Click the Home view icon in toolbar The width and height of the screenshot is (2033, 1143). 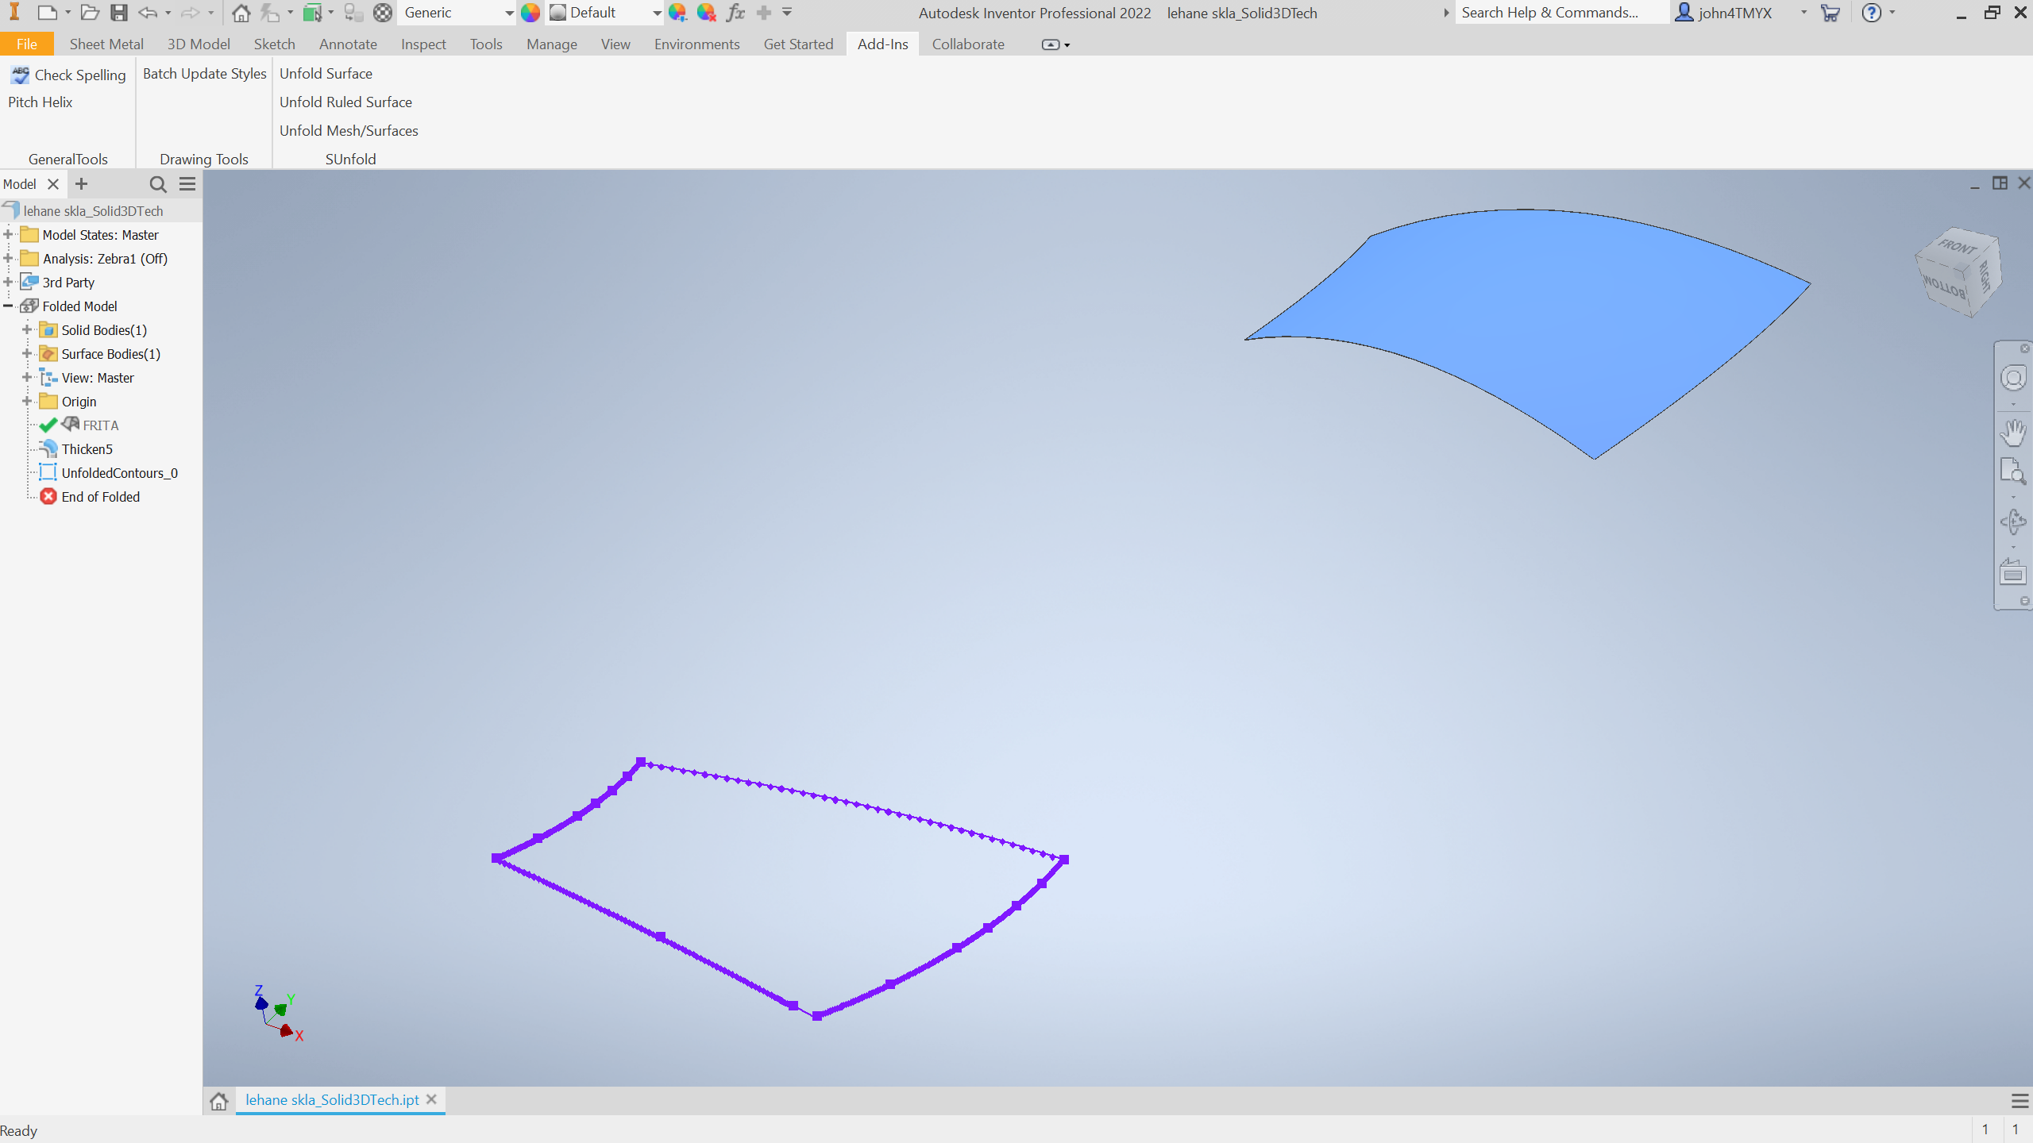pos(241,13)
